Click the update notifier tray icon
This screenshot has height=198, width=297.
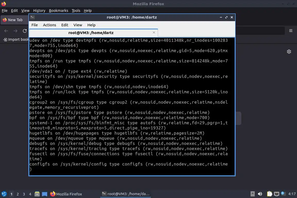point(283,193)
